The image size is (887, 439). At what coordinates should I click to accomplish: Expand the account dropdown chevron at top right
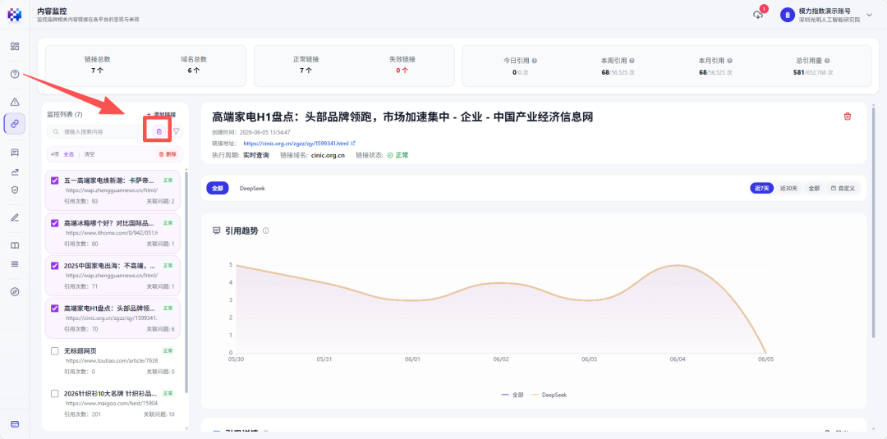[x=870, y=15]
